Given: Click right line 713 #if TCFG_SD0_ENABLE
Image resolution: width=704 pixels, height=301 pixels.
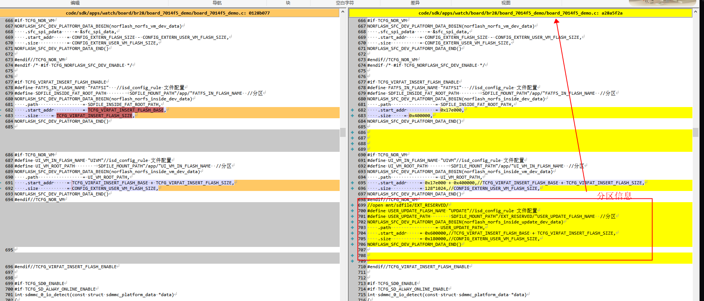Looking at the screenshot, I should (x=392, y=283).
